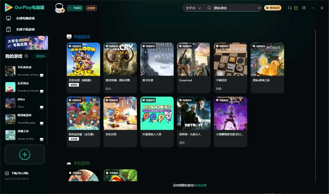The height and width of the screenshot is (194, 329).
Task: Click the 全部电脑游戏 monitor icon
Action: point(9,18)
